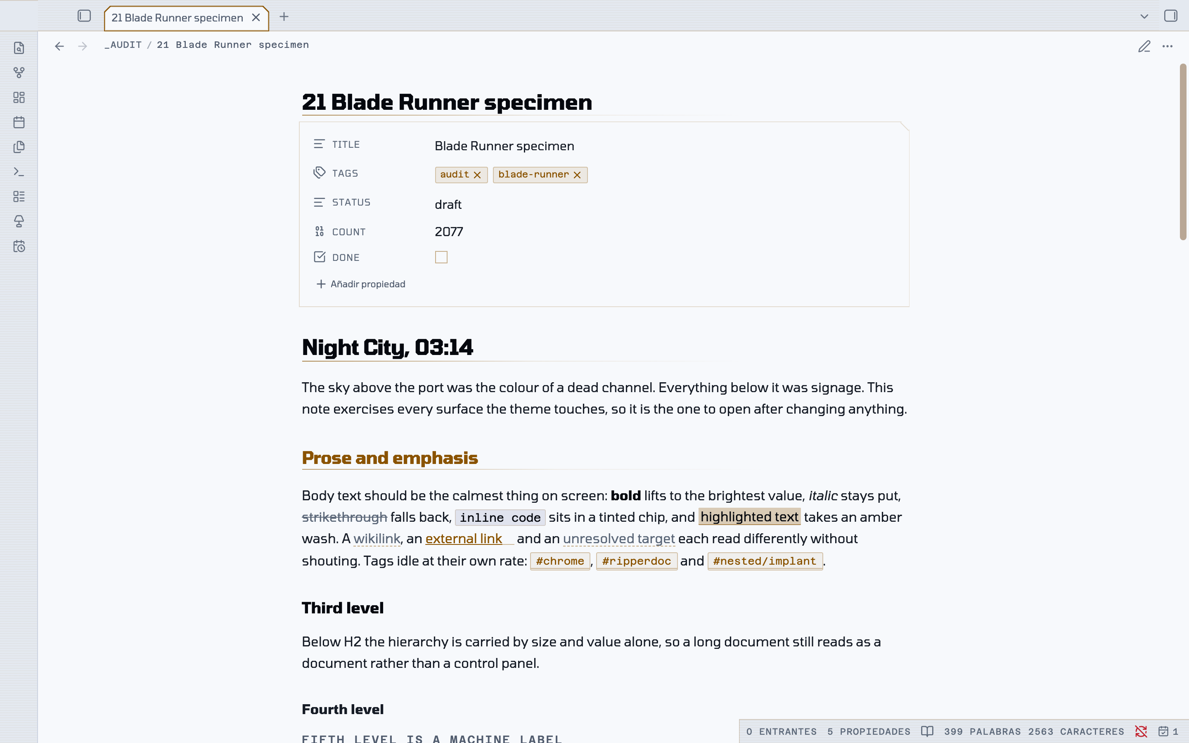Click the 399 palabras word count

[x=982, y=732]
